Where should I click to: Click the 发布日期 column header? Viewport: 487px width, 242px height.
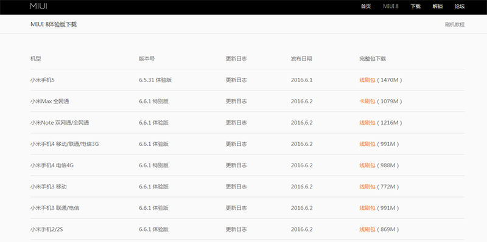click(301, 58)
